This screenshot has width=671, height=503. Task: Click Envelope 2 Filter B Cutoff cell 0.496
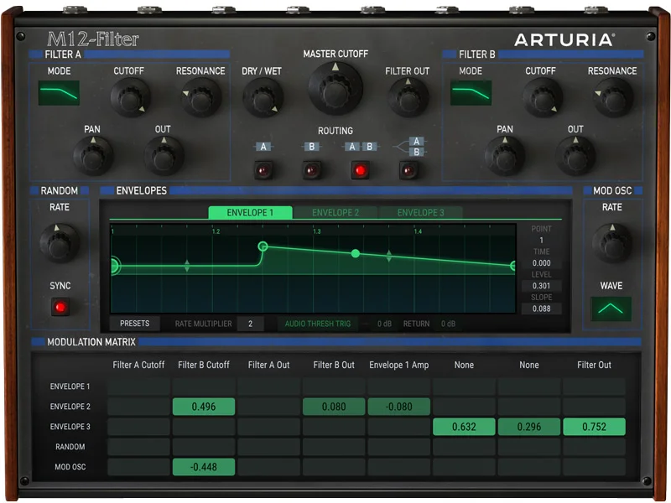[204, 407]
